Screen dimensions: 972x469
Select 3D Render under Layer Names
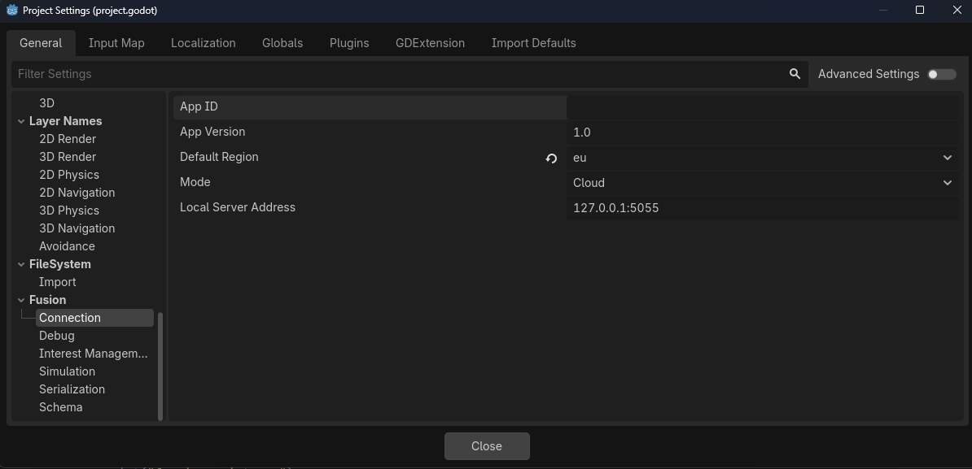click(x=68, y=157)
